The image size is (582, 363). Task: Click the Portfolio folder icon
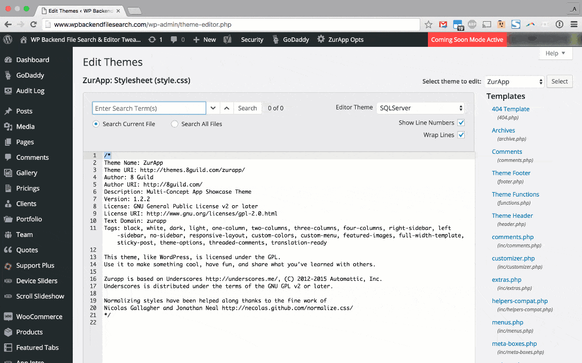(x=8, y=219)
